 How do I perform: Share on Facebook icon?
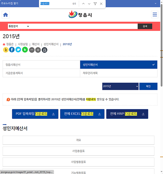click(12, 50)
